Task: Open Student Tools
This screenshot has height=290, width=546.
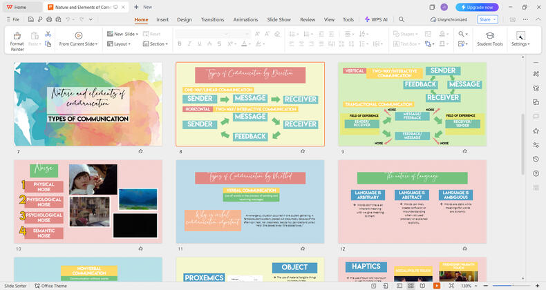Action: (489, 39)
